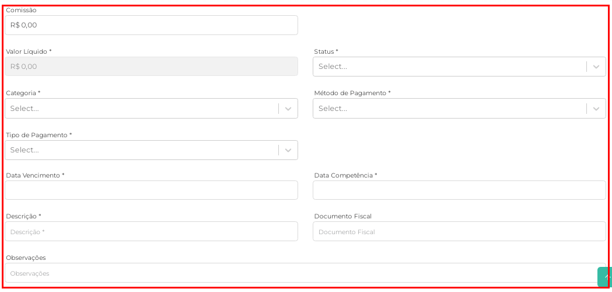The height and width of the screenshot is (292, 612).
Task: Open the Categoria select box
Action: pyautogui.click(x=152, y=108)
